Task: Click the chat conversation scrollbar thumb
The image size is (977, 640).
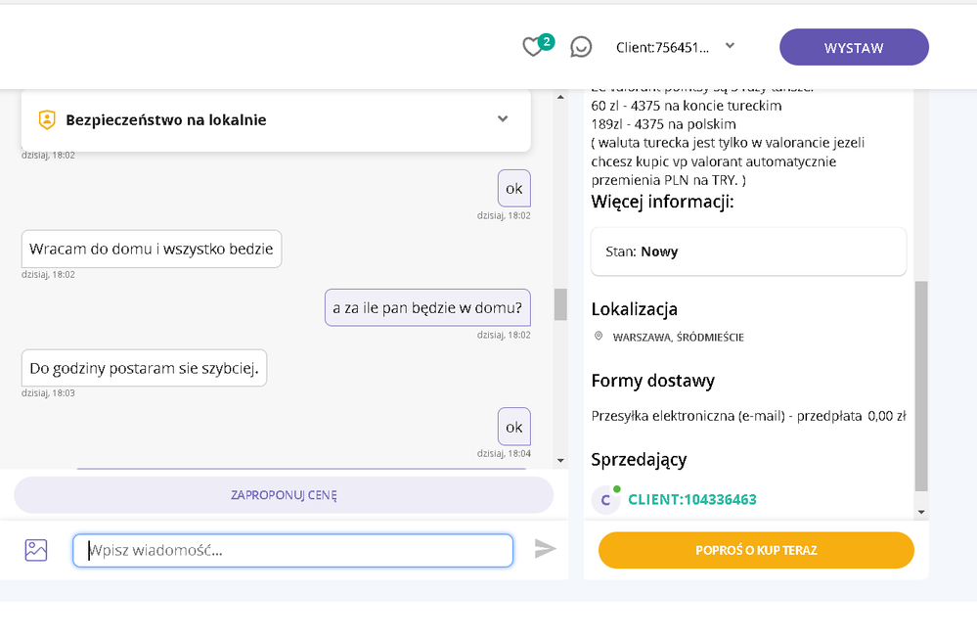Action: click(560, 304)
